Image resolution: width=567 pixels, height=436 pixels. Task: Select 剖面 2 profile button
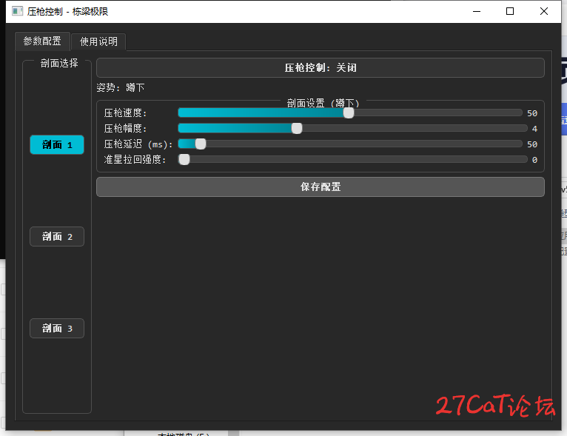coord(57,236)
